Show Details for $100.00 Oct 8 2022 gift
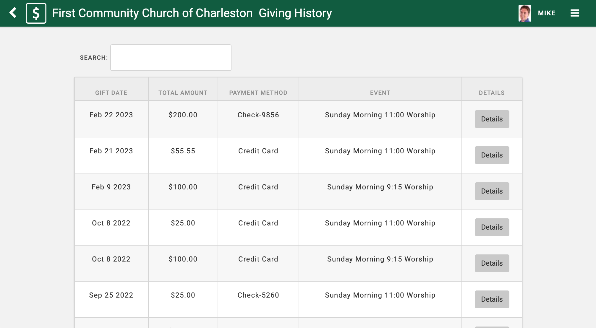The image size is (596, 328). coord(492,263)
